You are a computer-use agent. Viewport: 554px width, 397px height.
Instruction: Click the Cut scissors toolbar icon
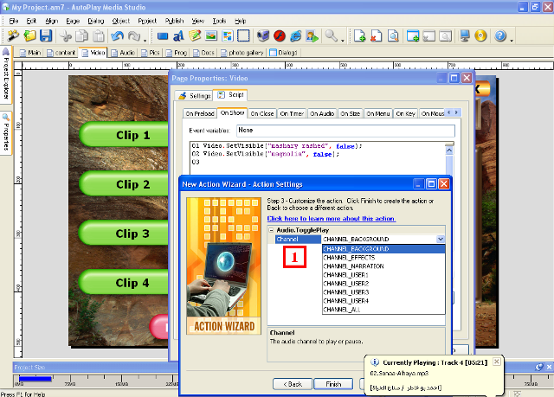67,36
